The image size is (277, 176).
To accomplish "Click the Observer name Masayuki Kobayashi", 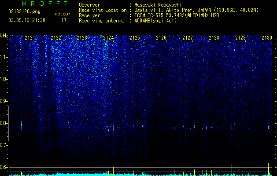I will pyautogui.click(x=158, y=5).
